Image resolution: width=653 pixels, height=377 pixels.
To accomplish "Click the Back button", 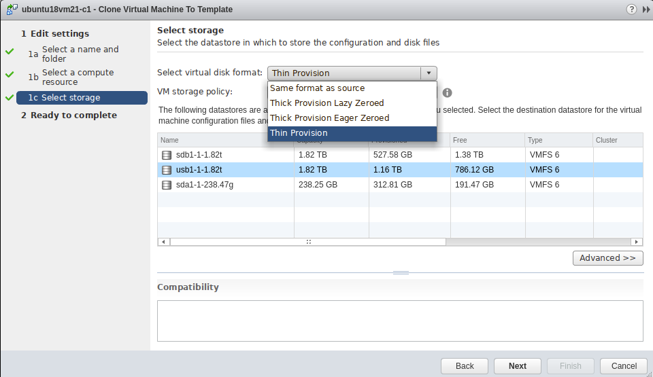I will pyautogui.click(x=465, y=366).
